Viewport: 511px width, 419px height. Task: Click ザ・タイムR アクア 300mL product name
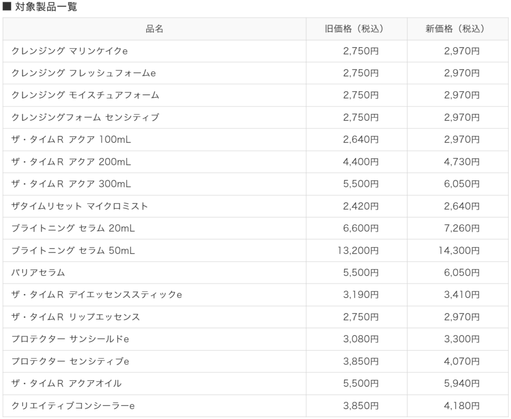71,184
